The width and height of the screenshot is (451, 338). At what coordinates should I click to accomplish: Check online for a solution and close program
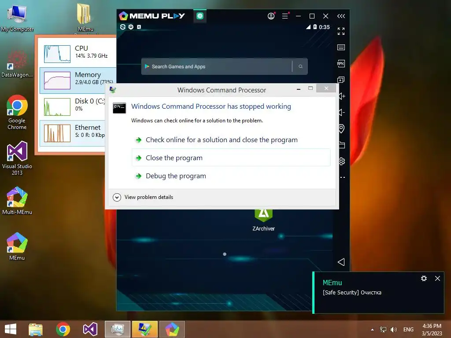click(x=231, y=140)
